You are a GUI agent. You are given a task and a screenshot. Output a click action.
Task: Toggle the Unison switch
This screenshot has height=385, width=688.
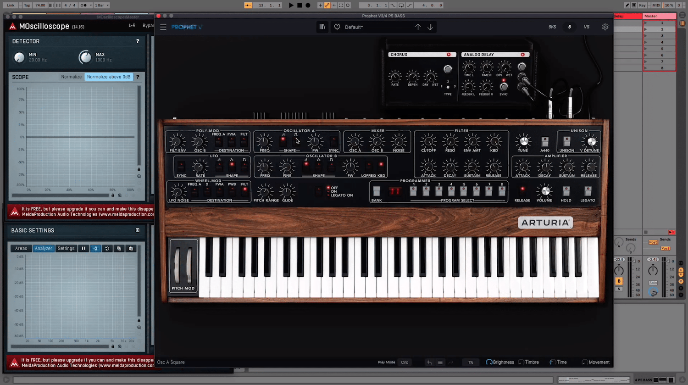[x=567, y=141]
